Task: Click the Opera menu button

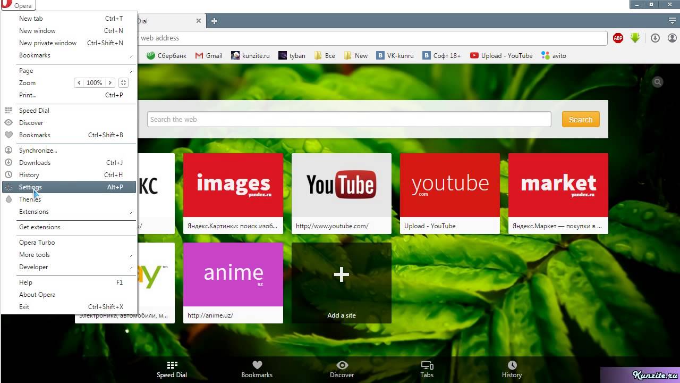Action: [18, 5]
